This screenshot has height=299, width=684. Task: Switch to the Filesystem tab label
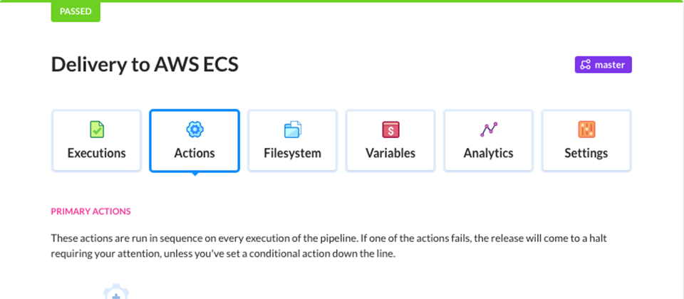[x=292, y=153]
